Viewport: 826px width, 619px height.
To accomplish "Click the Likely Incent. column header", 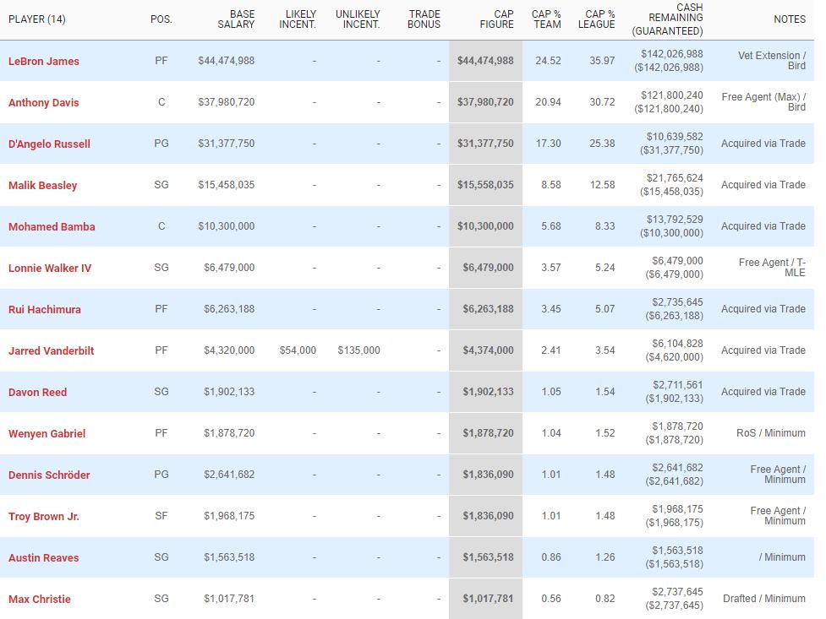I will point(298,19).
